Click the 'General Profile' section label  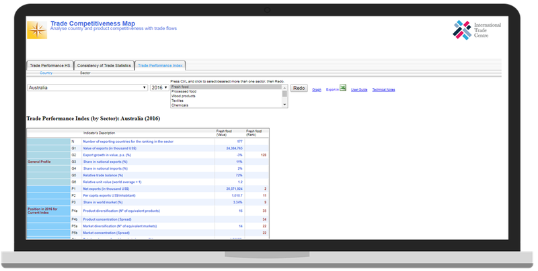pyautogui.click(x=39, y=162)
